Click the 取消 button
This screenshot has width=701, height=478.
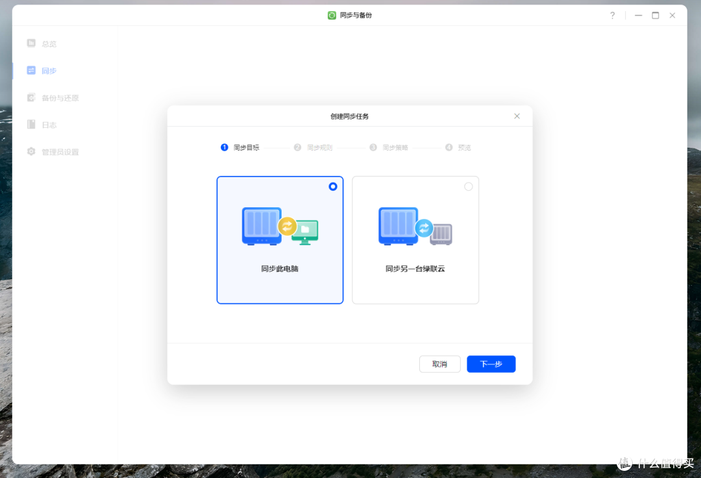440,364
